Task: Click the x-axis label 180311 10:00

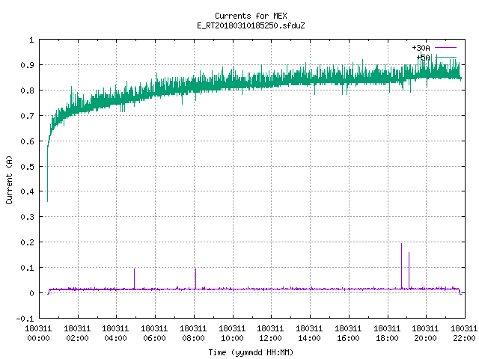Action: [232, 334]
